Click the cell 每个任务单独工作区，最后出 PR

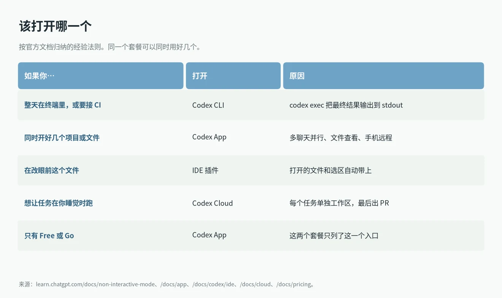tap(339, 203)
